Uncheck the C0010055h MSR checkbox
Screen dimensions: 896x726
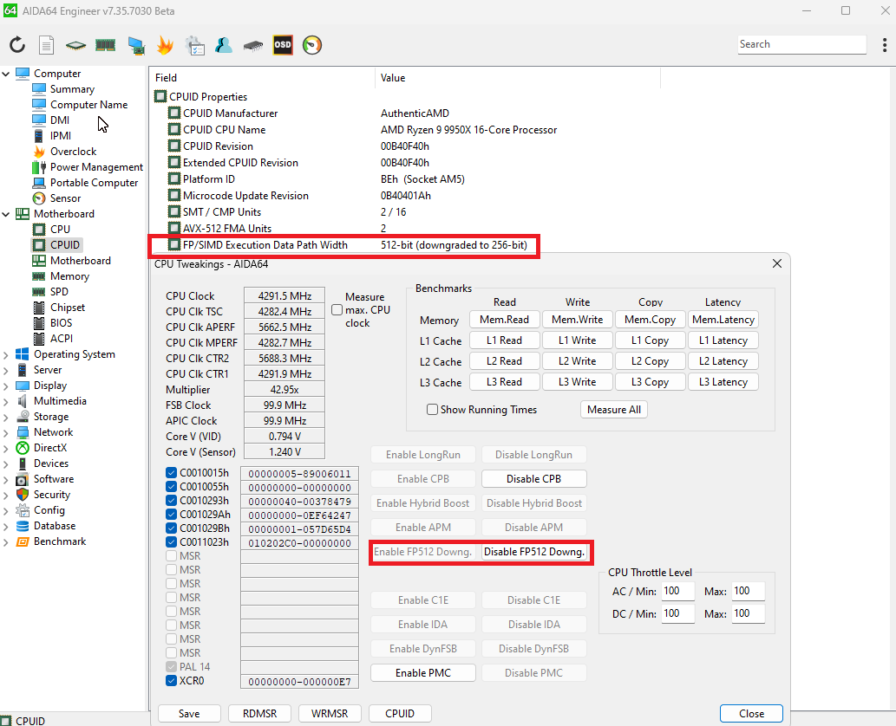tap(171, 486)
